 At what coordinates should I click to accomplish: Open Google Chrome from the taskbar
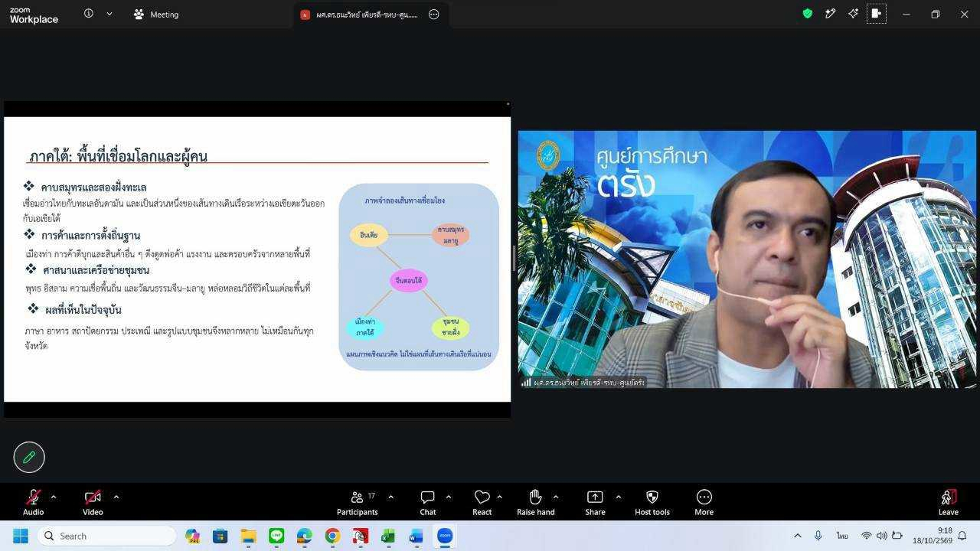tap(332, 536)
